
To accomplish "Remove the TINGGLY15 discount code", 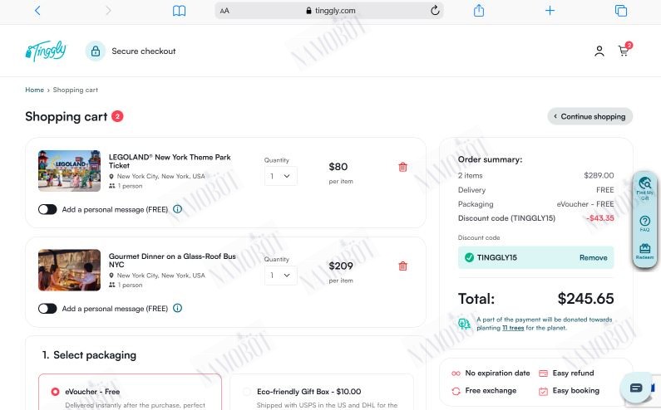I will tap(593, 257).
